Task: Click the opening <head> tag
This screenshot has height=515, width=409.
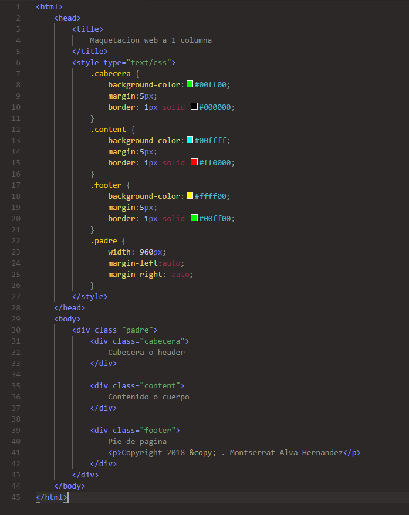Action: coord(67,18)
